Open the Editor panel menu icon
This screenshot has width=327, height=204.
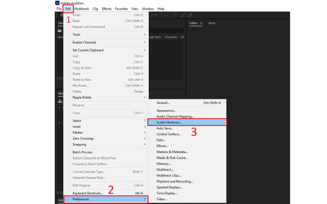(201, 23)
